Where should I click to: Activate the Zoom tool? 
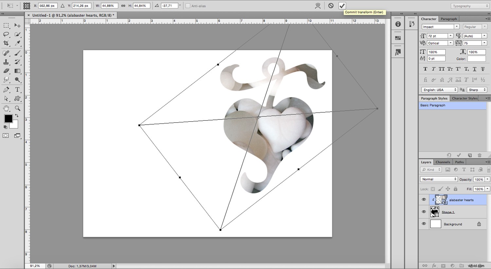pos(17,108)
